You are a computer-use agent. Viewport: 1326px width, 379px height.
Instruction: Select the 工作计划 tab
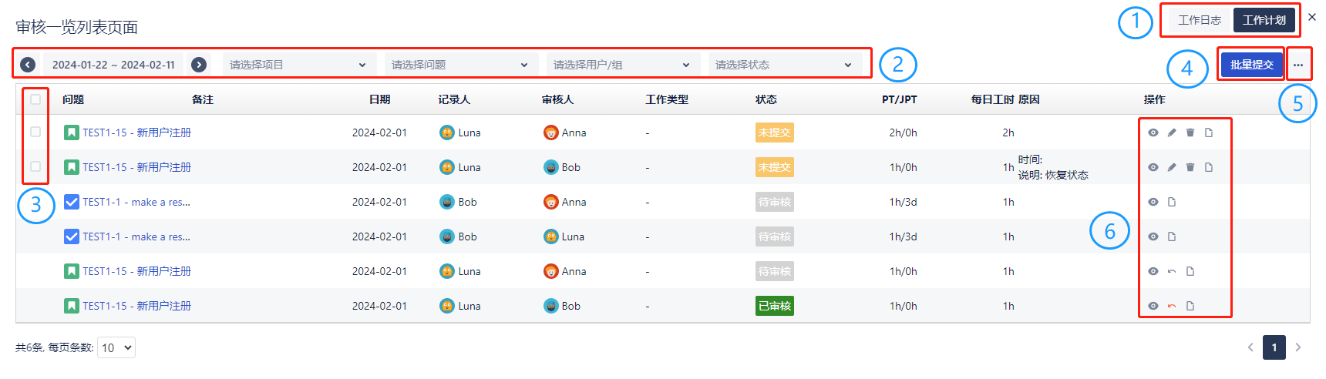coord(1264,20)
